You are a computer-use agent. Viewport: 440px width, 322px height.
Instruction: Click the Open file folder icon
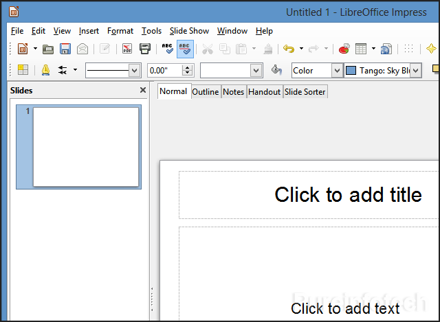(x=48, y=49)
